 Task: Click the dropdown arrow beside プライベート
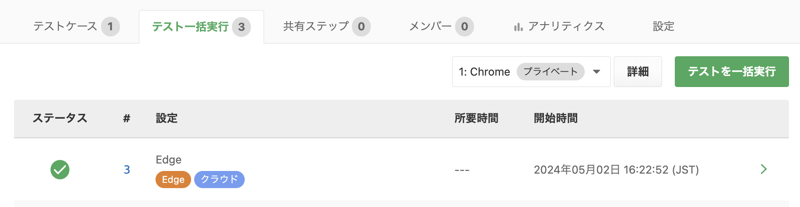pos(597,72)
